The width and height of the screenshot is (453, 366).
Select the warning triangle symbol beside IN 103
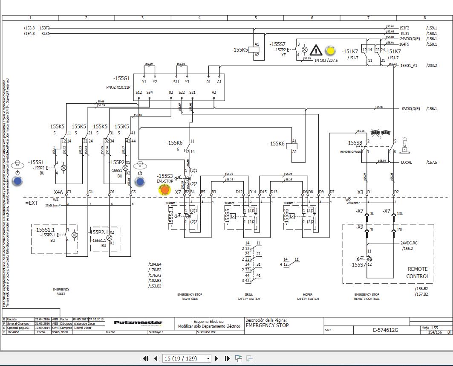316,49
